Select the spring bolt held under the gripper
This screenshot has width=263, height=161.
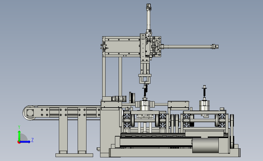point(145,91)
